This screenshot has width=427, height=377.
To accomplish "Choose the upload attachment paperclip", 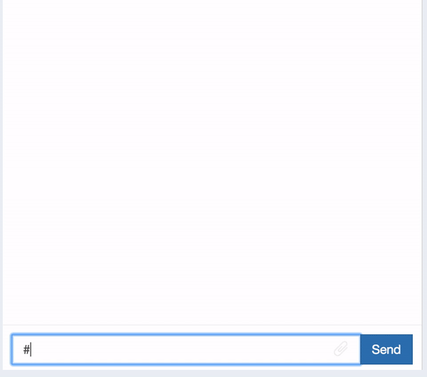I will coord(341,349).
